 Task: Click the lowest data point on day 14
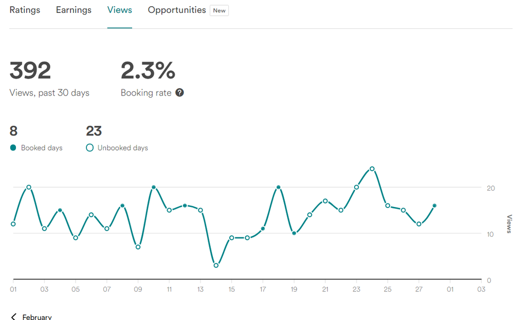click(216, 266)
